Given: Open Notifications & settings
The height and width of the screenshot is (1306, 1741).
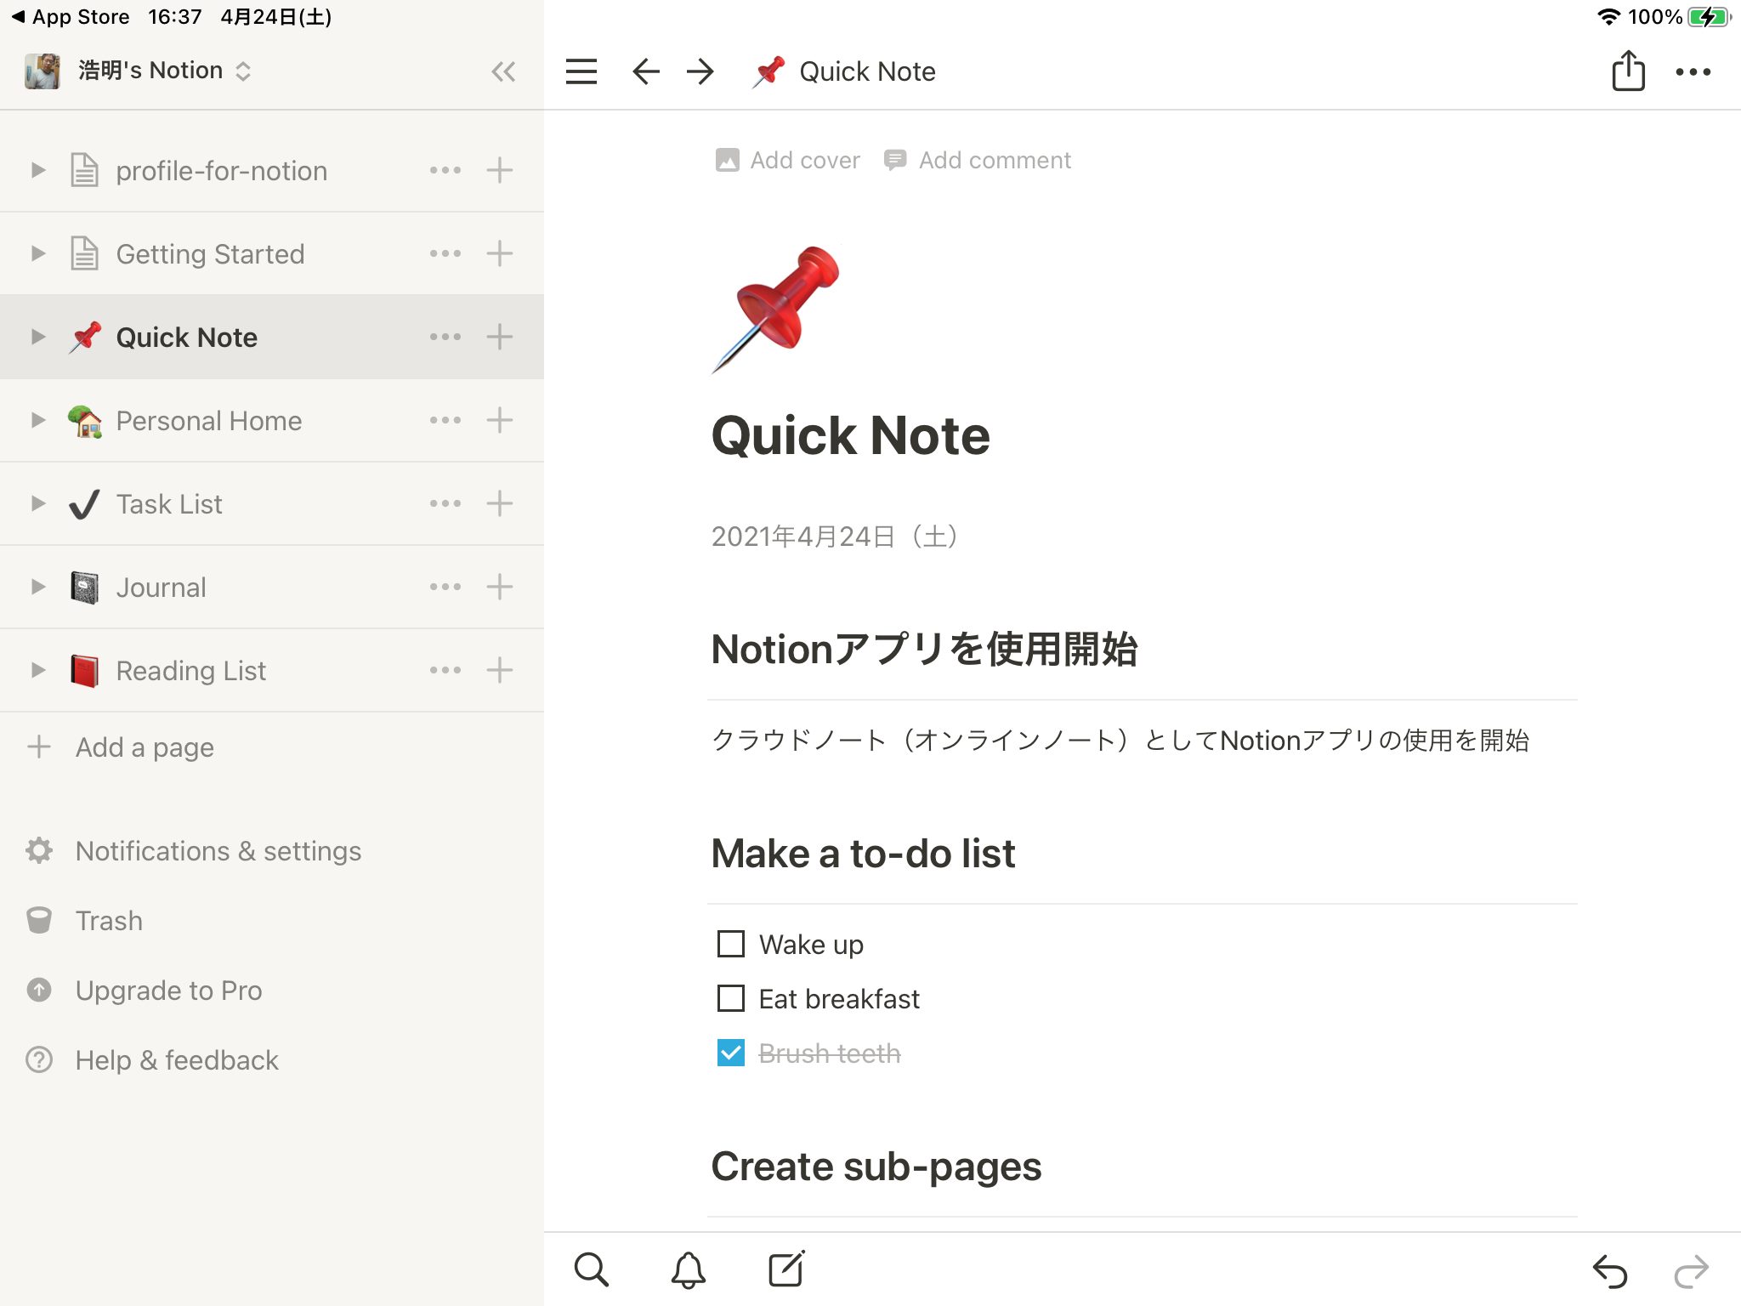Looking at the screenshot, I should (x=194, y=851).
